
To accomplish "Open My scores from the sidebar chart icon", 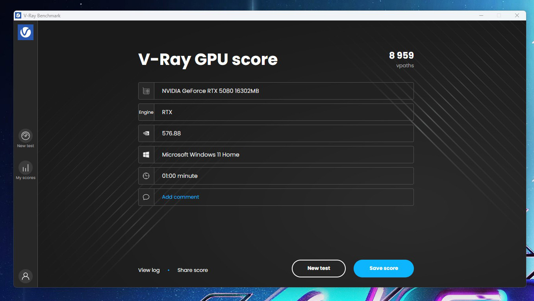I will point(26,168).
